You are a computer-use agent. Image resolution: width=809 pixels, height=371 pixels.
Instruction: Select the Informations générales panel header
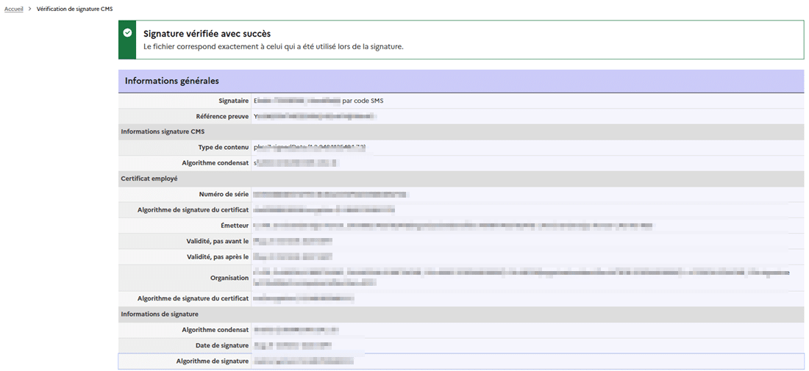tap(171, 81)
